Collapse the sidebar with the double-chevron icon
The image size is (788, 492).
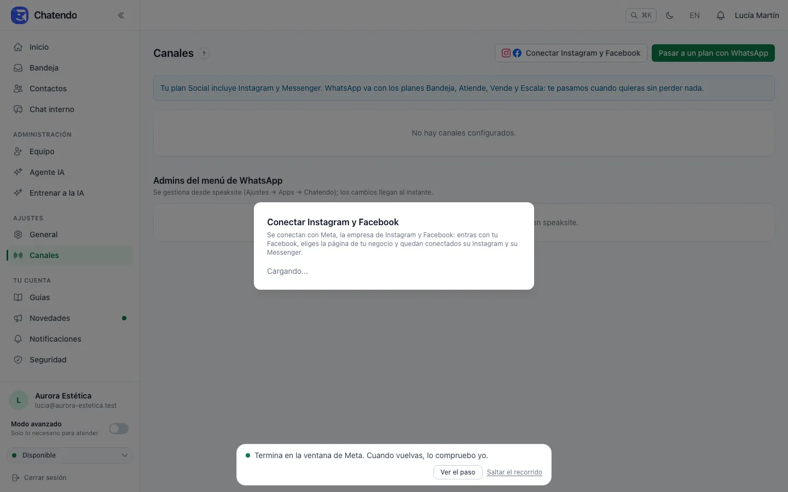click(x=121, y=15)
